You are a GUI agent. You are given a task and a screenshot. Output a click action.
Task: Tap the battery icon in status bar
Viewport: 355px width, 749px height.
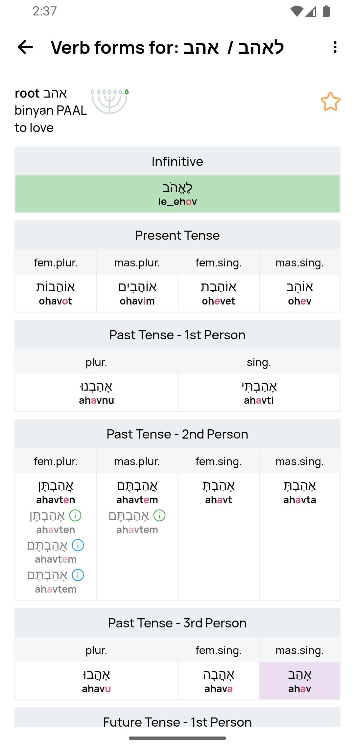[x=326, y=11]
